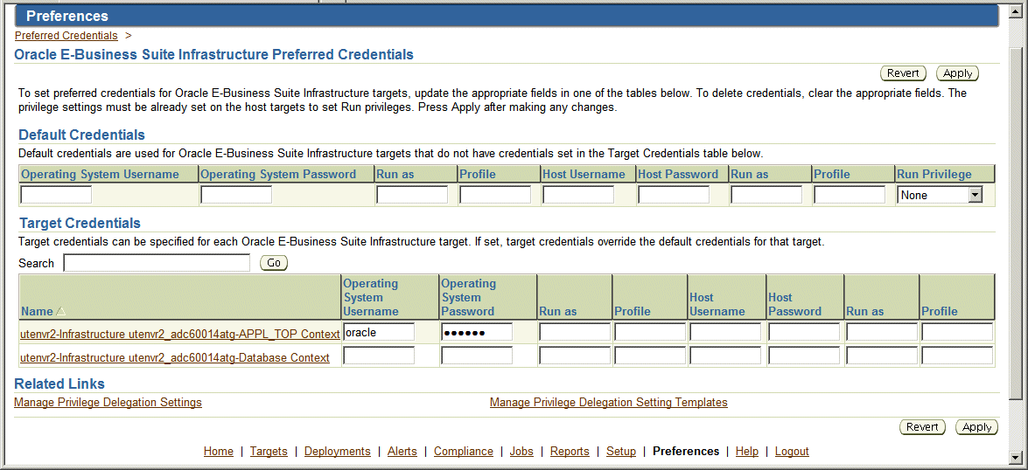
Task: Click the Target Credentials Search field
Action: (x=157, y=263)
